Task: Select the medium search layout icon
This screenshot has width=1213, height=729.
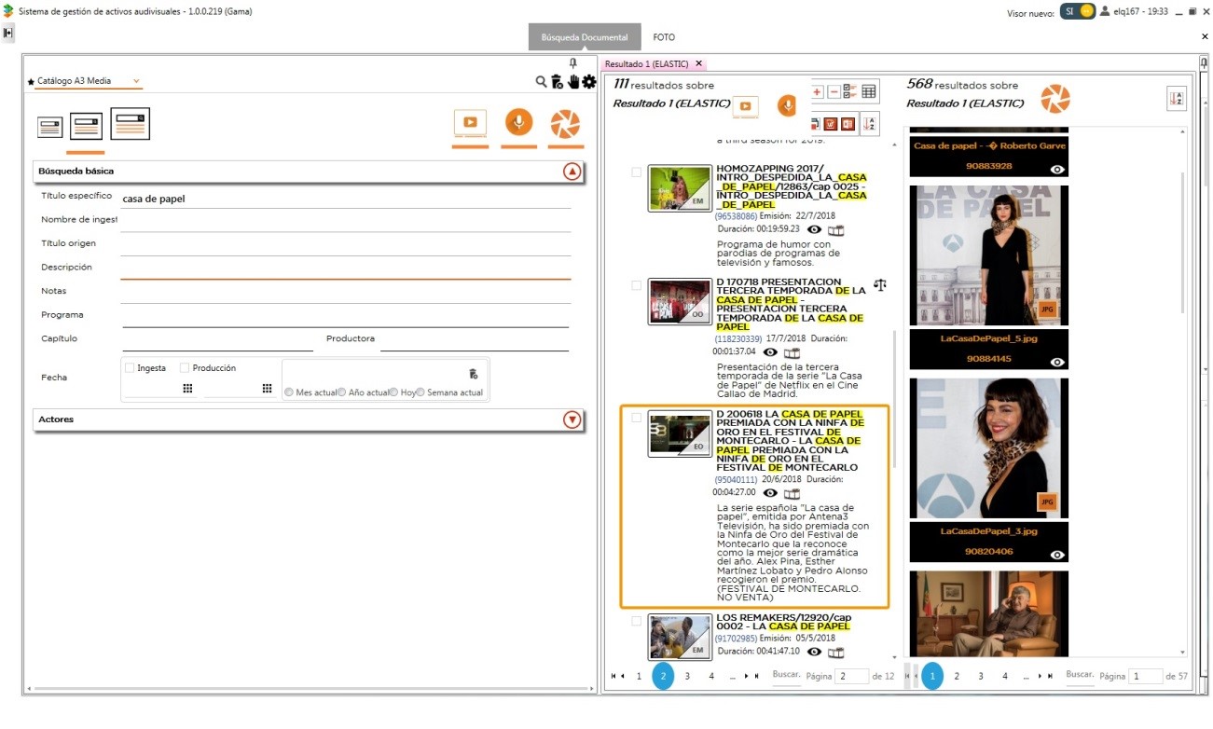Action: tap(86, 126)
